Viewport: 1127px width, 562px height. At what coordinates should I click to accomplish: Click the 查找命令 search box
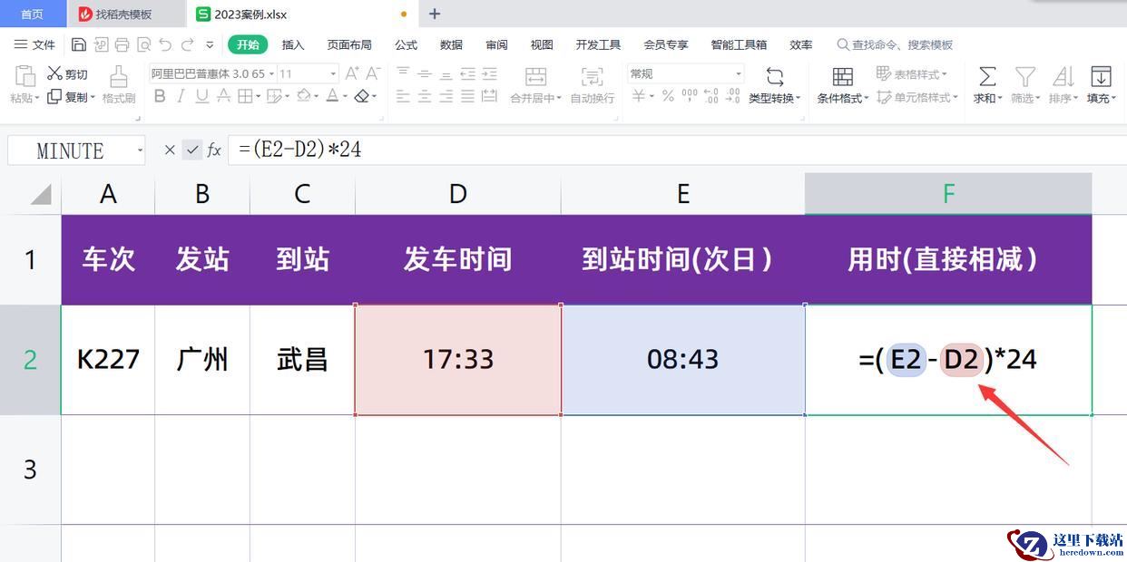(895, 44)
